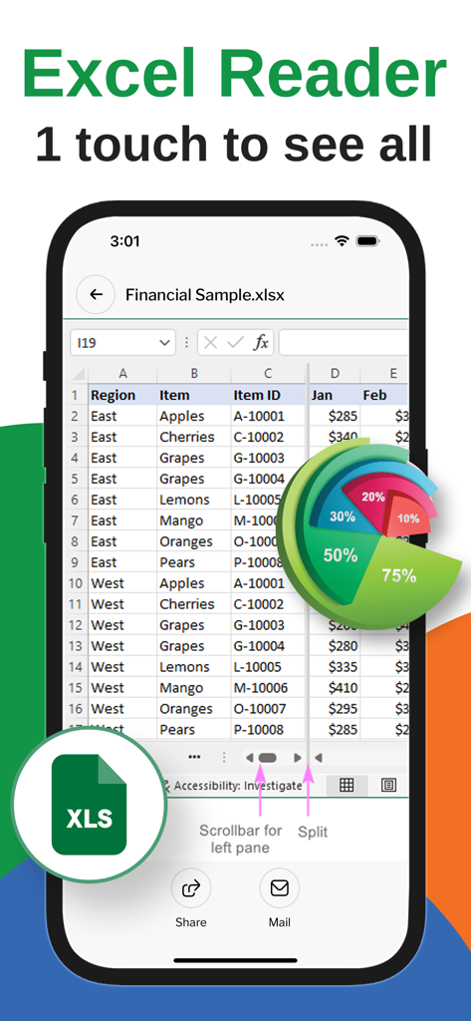
Task: Click the C-10002 cell in row 3
Action: pos(268,437)
